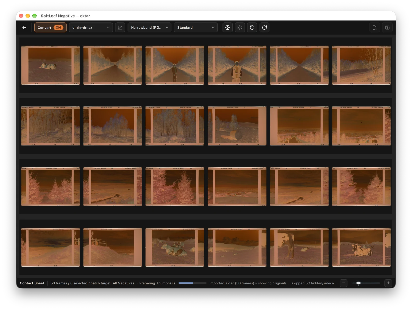412x310 pixels.
Task: Open the Standard preset dropdown
Action: (196, 28)
